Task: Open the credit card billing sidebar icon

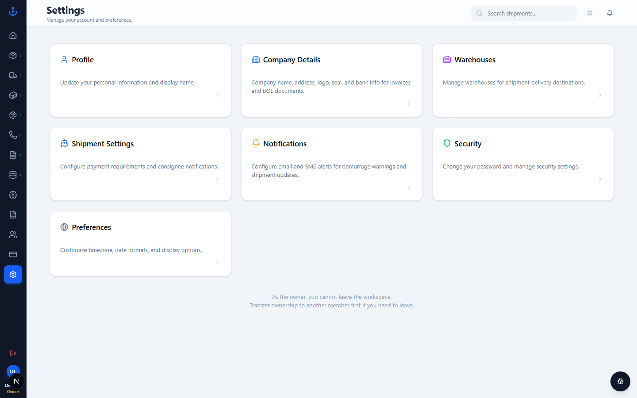Action: (x=13, y=254)
